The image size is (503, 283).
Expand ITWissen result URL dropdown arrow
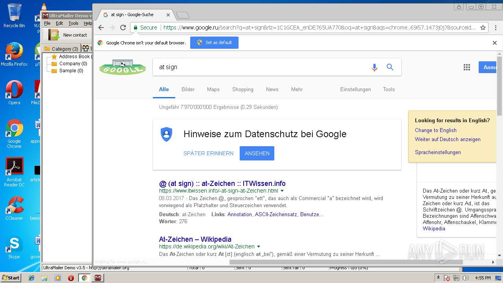pos(282,191)
